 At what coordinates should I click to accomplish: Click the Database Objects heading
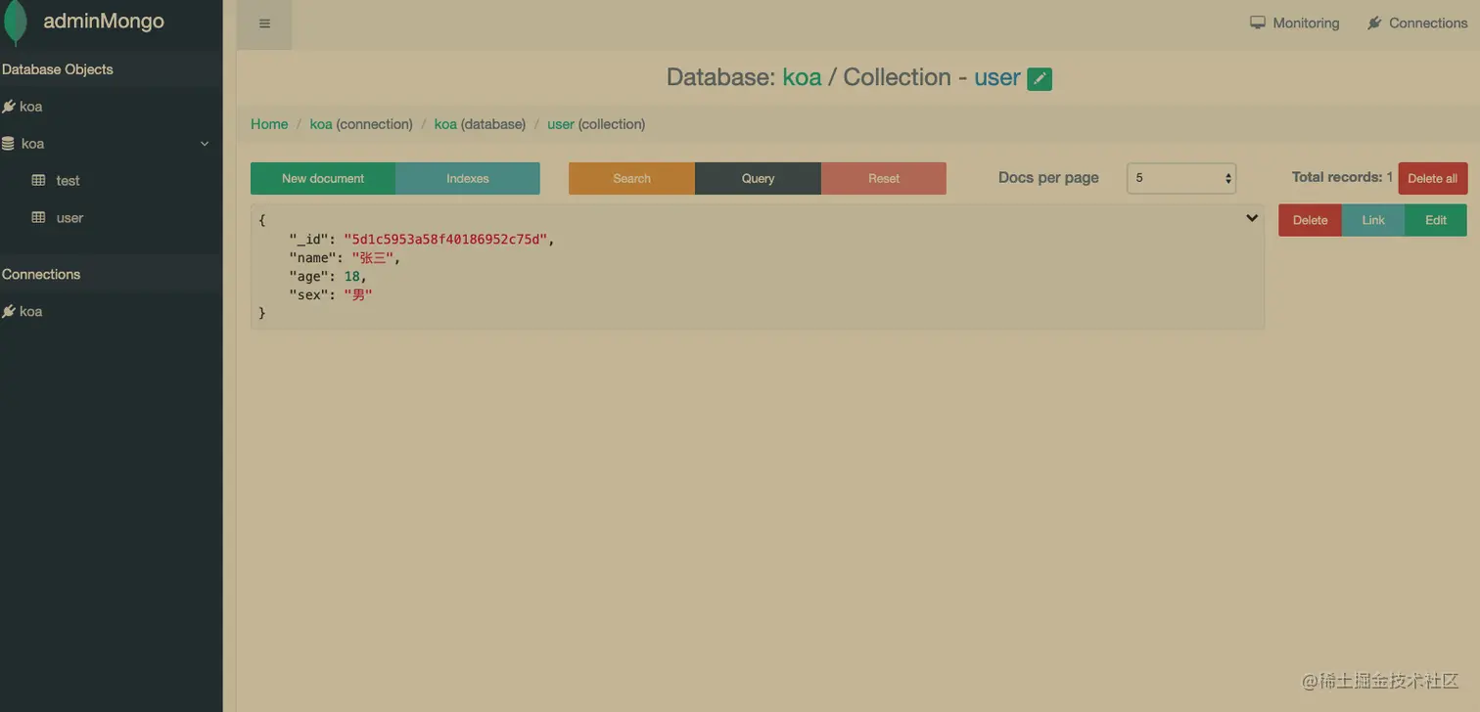click(x=58, y=69)
